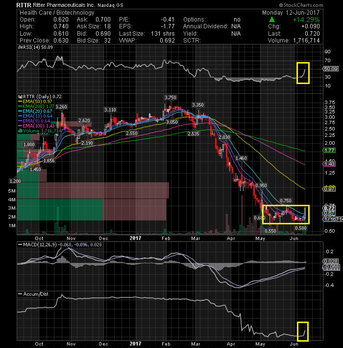The width and height of the screenshot is (343, 348).
Task: Click the 'Accum/Dist' indicator label
Action: click(36, 294)
